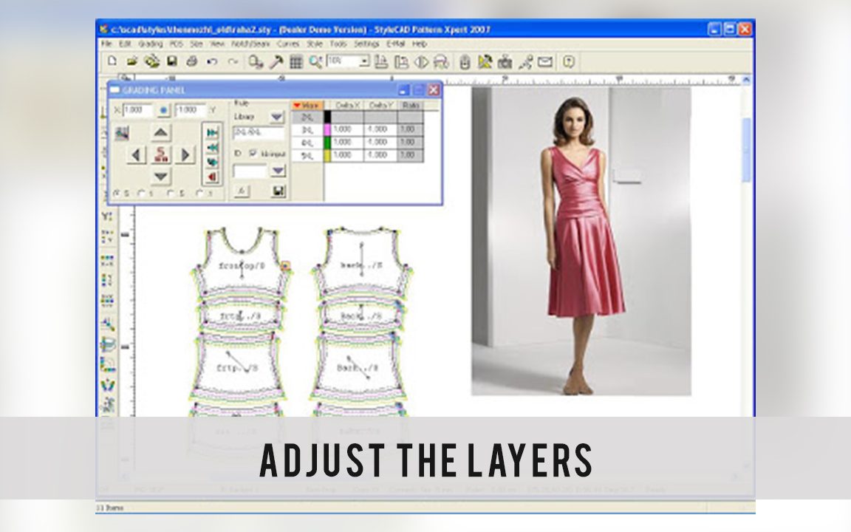Screen dimensions: 851x532
Task: Click the third teal arrow icon in Grading Panel
Action: [212, 163]
